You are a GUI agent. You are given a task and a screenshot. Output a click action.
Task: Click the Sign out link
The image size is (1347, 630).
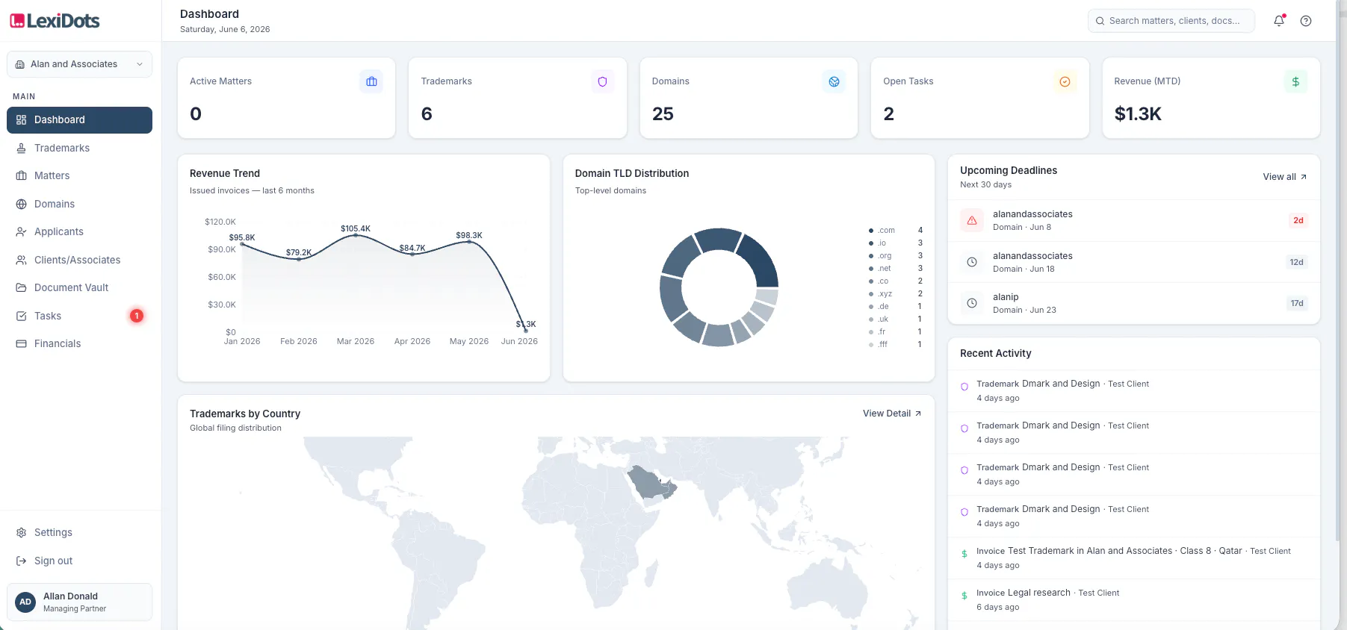coord(79,561)
